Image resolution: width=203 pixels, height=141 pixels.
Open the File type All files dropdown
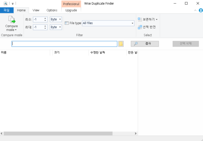[108, 23]
